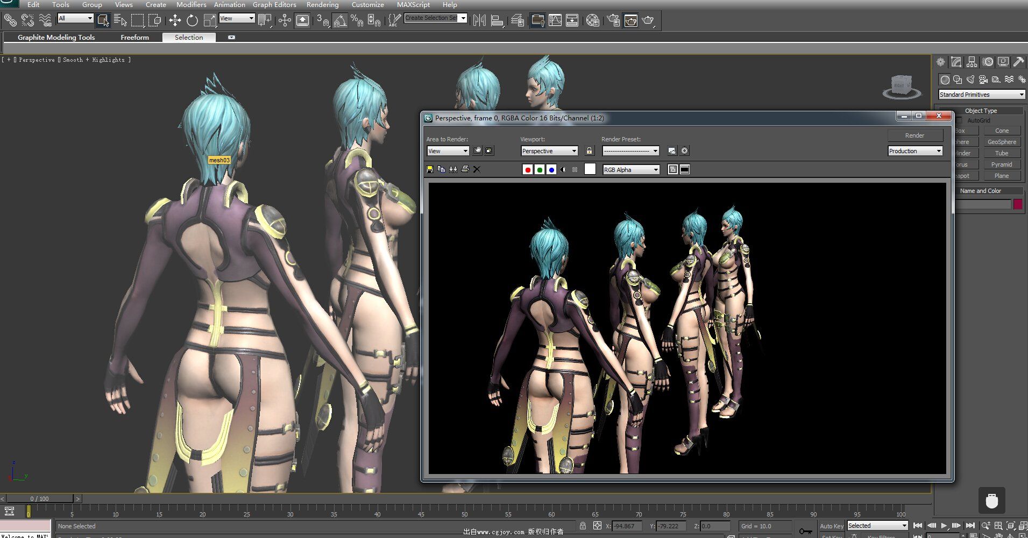Open Render Preset dropdown

click(x=630, y=151)
